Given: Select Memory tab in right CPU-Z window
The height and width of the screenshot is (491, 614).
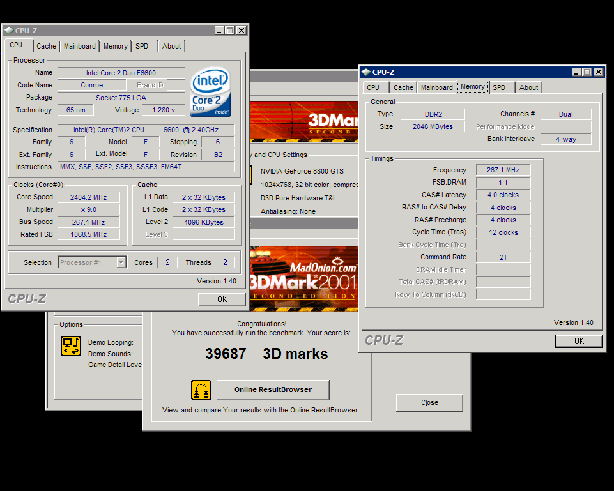Looking at the screenshot, I should [473, 86].
